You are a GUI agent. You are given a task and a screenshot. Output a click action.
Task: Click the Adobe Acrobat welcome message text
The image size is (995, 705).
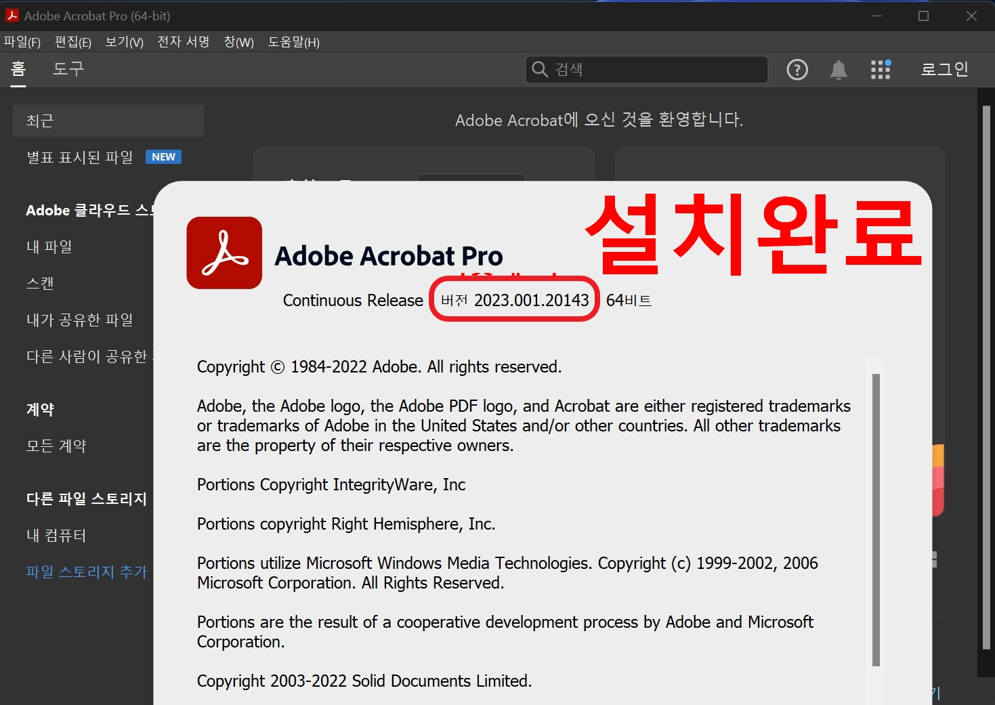point(599,121)
